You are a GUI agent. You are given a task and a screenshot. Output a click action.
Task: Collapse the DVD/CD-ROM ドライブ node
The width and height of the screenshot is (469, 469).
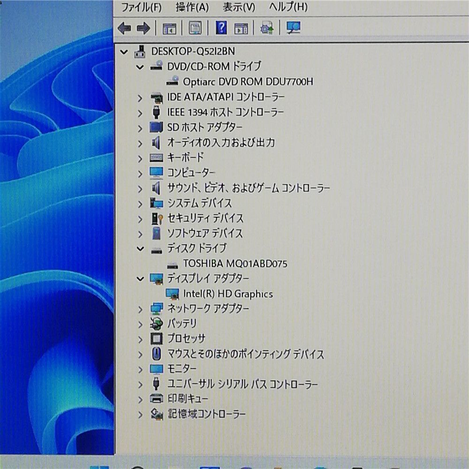tap(140, 67)
